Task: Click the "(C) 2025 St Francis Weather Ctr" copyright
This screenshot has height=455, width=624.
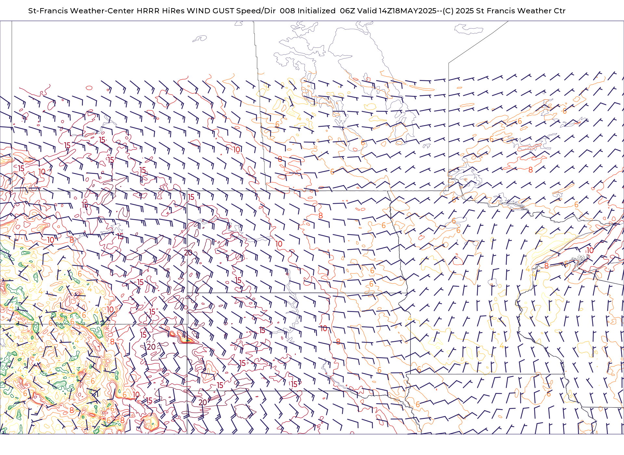Action: pyautogui.click(x=504, y=11)
